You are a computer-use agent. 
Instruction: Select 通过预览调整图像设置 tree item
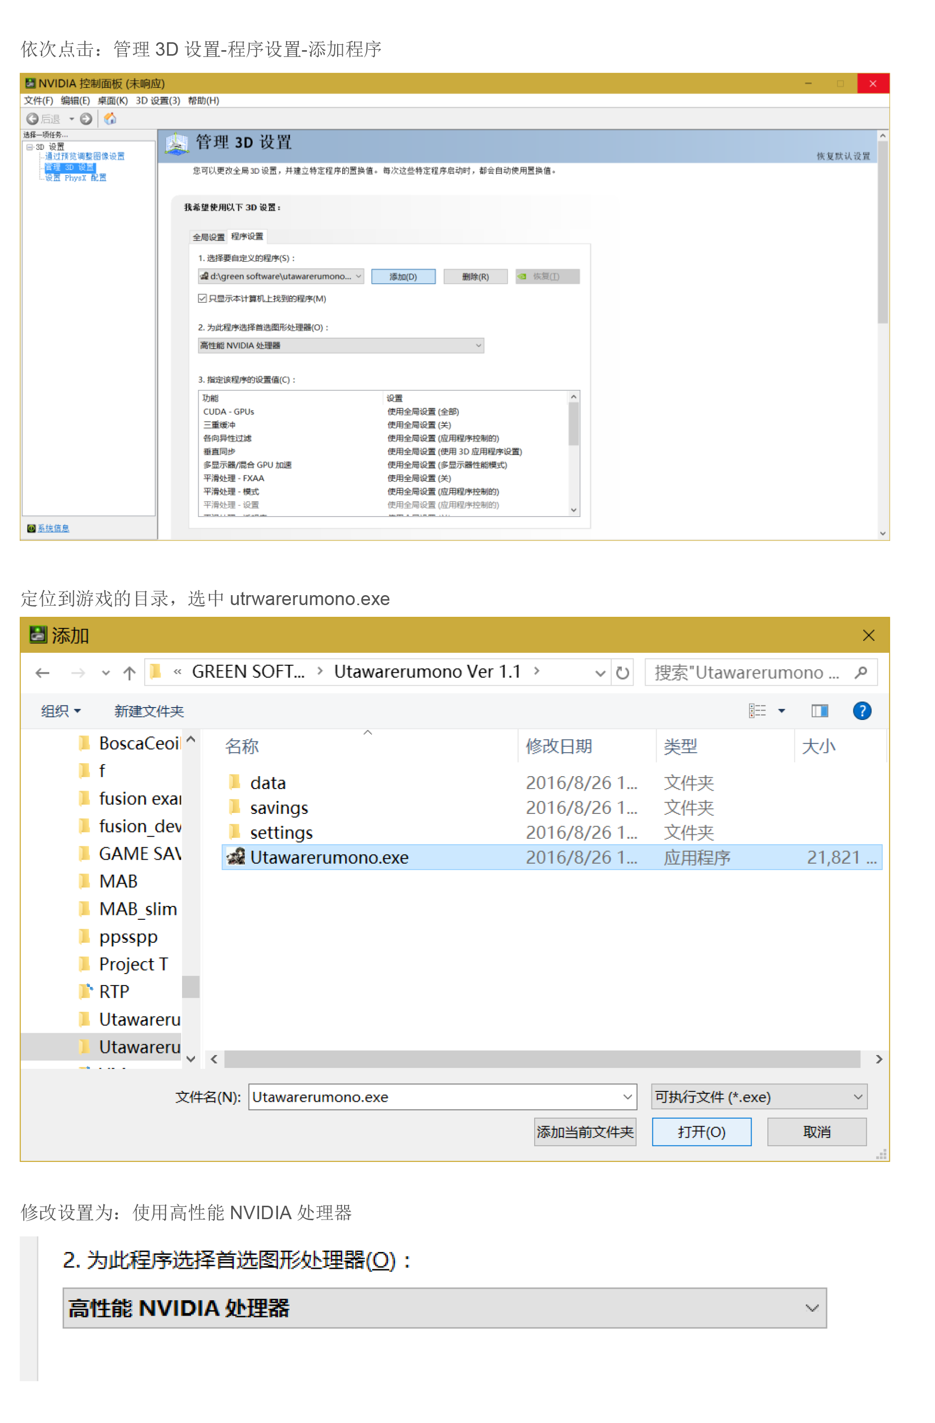point(85,156)
